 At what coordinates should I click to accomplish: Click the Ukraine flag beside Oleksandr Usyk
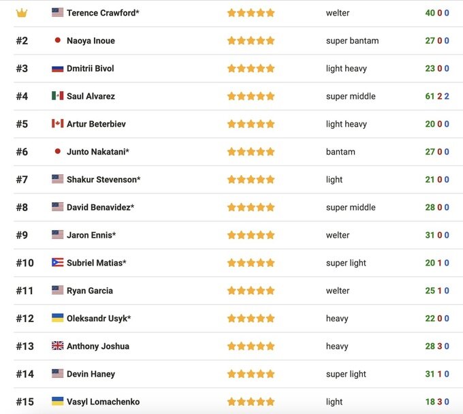pyautogui.click(x=58, y=318)
